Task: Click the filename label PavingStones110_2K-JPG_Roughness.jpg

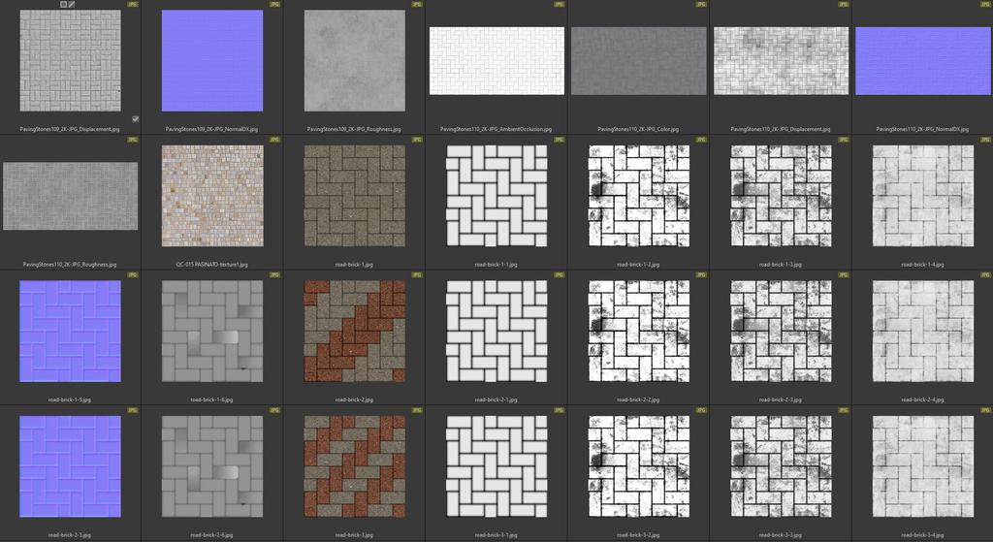Action: (x=71, y=264)
